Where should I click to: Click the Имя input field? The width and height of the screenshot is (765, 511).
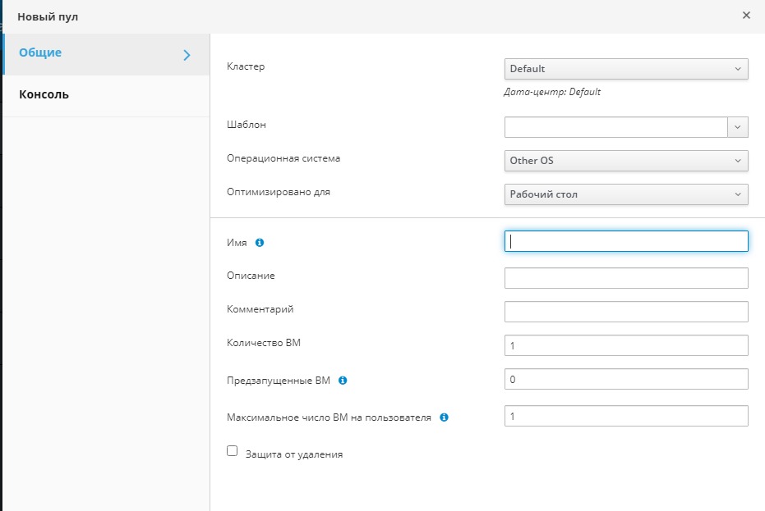pos(625,241)
